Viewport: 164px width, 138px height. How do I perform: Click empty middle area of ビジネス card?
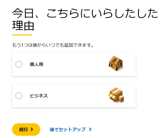point(75,96)
